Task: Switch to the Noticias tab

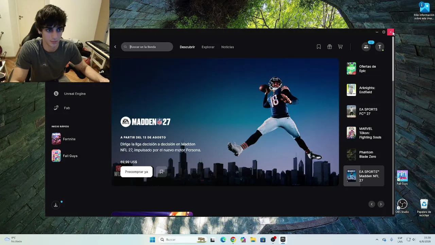Action: click(228, 47)
